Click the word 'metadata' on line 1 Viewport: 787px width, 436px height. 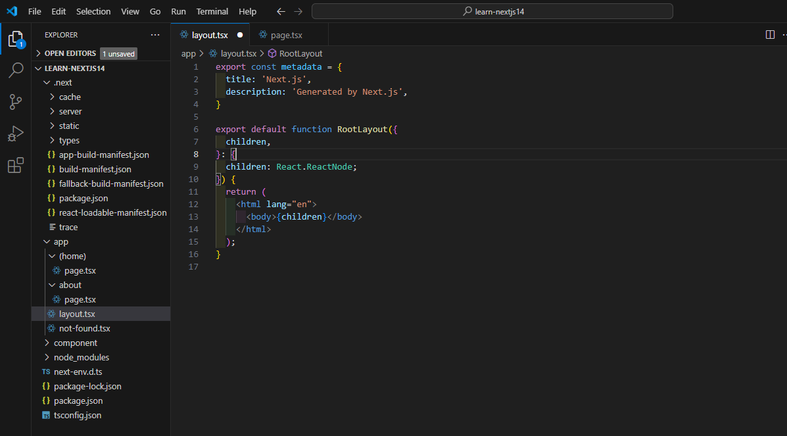point(301,67)
